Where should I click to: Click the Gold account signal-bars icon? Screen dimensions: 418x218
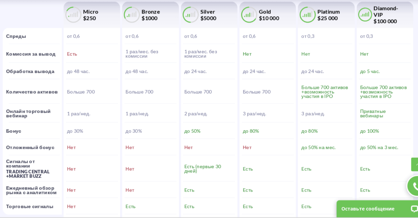click(249, 15)
